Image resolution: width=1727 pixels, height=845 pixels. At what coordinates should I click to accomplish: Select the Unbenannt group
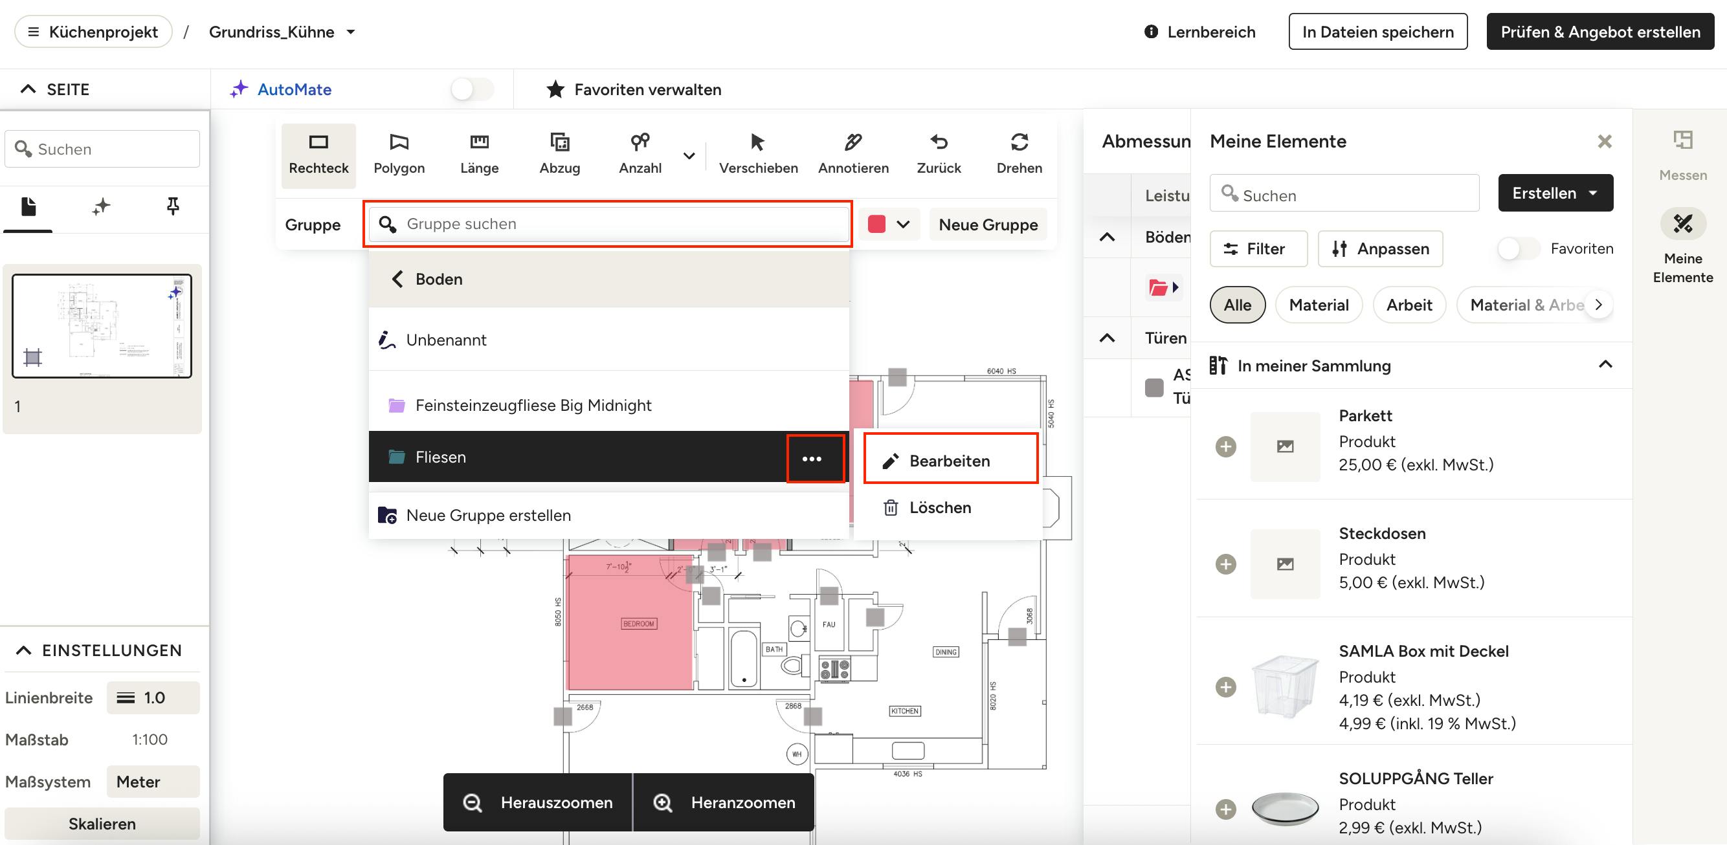click(x=608, y=340)
